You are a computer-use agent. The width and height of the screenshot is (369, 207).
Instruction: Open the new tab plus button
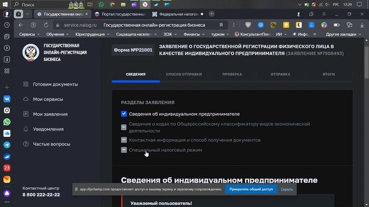(212, 14)
